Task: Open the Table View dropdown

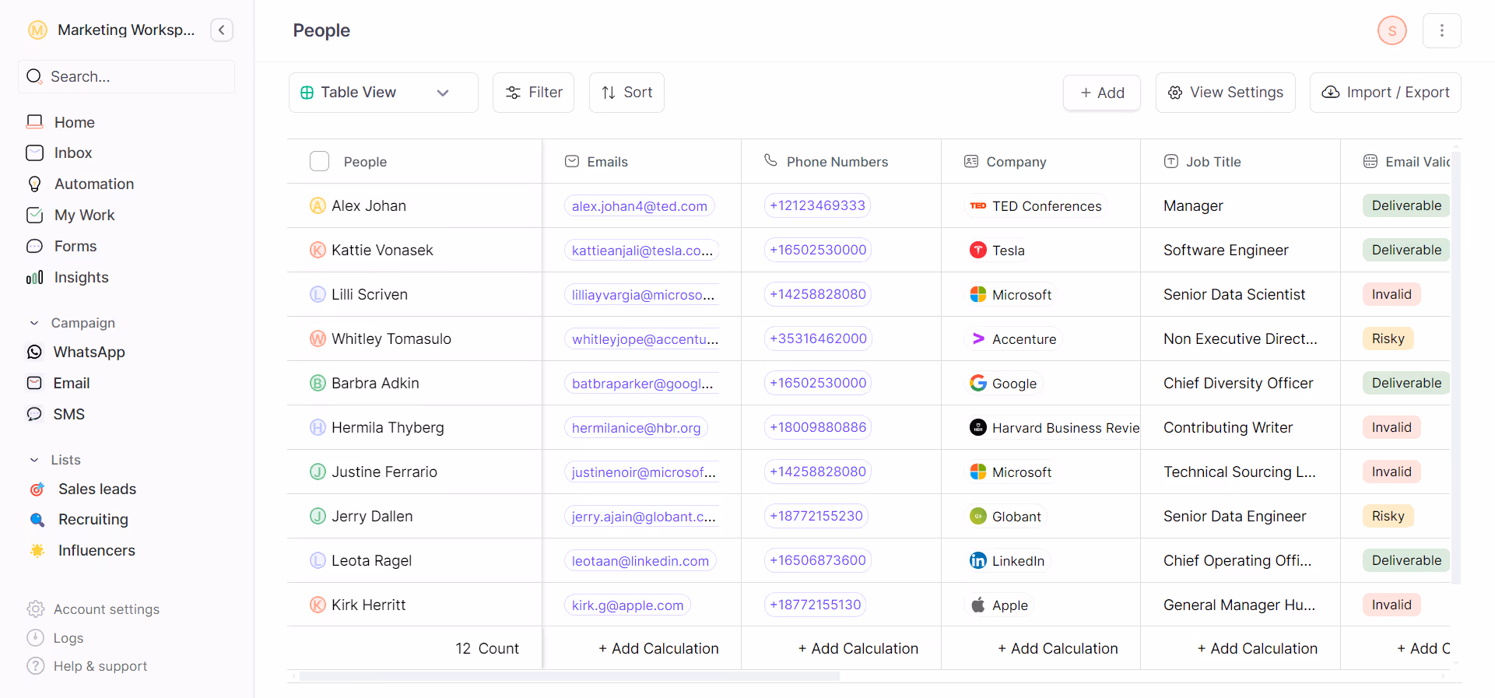Action: (x=383, y=93)
